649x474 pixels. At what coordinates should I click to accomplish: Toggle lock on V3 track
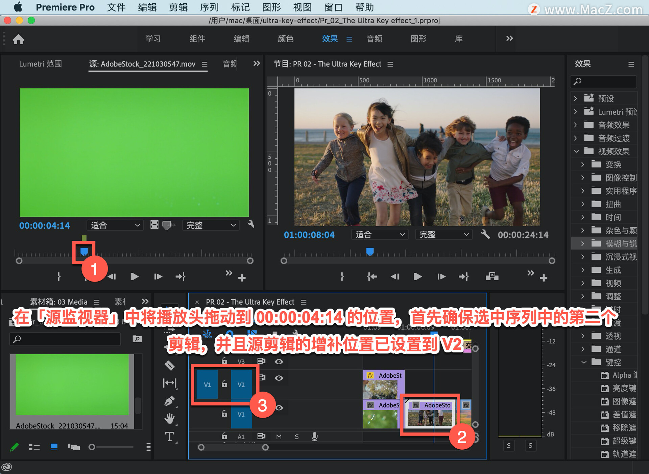click(x=224, y=361)
